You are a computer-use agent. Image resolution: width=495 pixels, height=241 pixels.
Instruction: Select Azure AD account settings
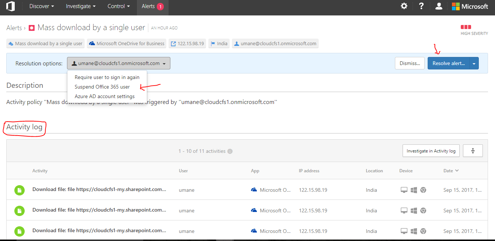[x=105, y=96]
